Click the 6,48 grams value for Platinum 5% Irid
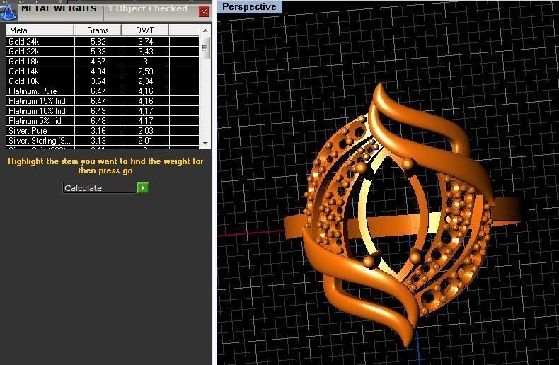Image resolution: width=559 pixels, height=365 pixels. pos(98,121)
